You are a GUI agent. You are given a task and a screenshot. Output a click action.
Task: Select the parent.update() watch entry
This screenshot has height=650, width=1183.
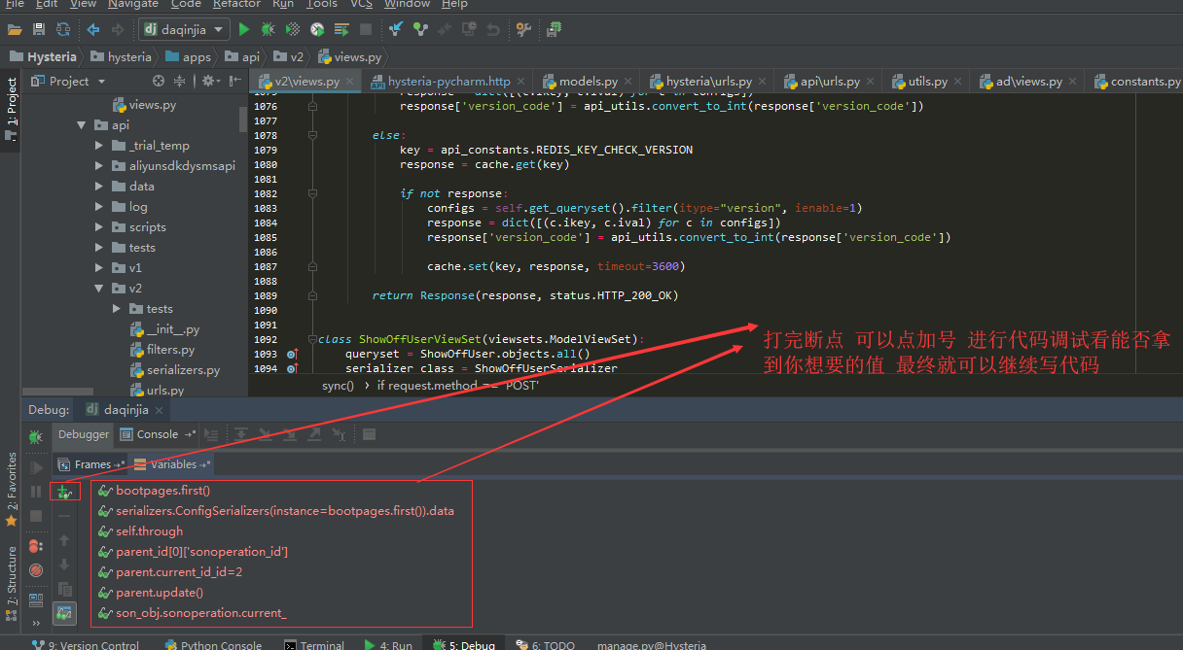coord(160,593)
